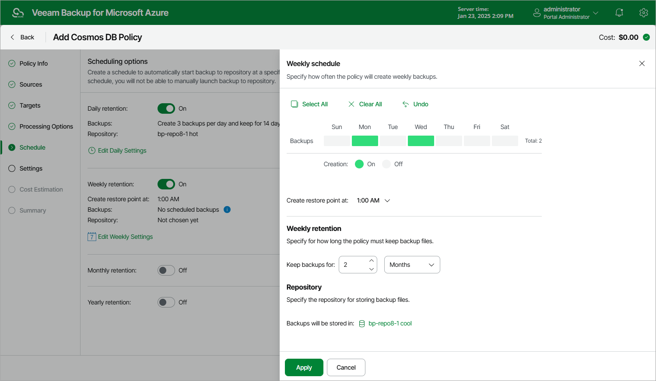Select the Friday backup schedule cell
This screenshot has width=656, height=381.
[x=477, y=141]
